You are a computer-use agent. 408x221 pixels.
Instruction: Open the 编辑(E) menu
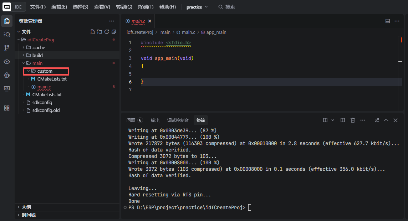coord(59,7)
